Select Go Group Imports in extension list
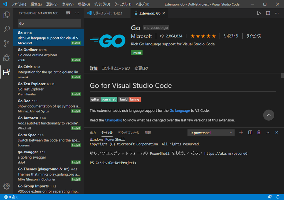The width and height of the screenshot is (284, 200). click(49, 189)
